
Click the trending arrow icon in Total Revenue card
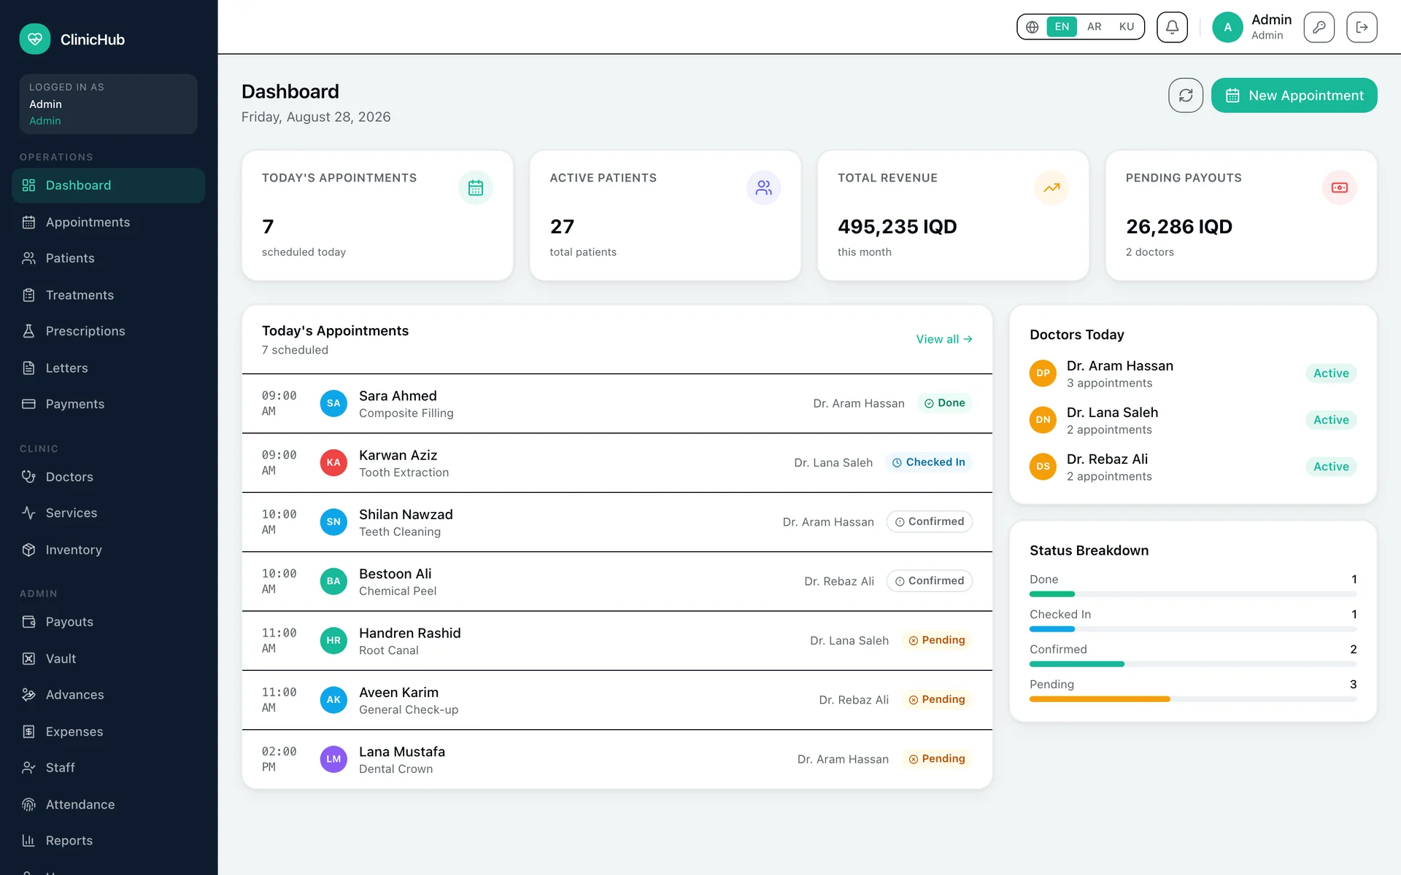(1051, 187)
